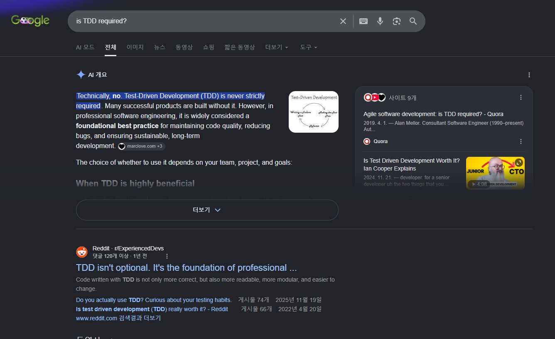Start voice search with microphone icon
This screenshot has height=339, width=555.
380,21
